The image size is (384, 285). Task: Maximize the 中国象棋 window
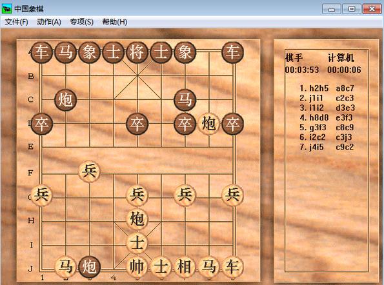click(x=352, y=9)
